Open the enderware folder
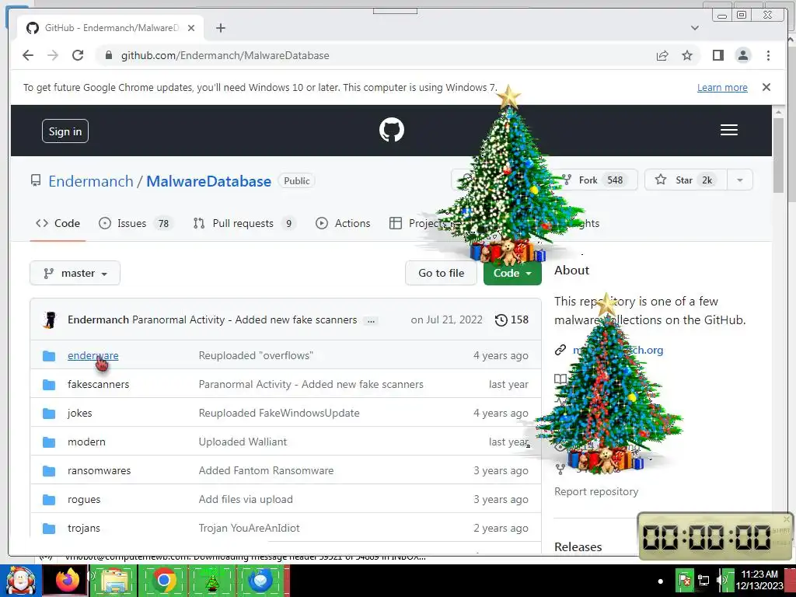The height and width of the screenshot is (597, 796). click(x=93, y=355)
